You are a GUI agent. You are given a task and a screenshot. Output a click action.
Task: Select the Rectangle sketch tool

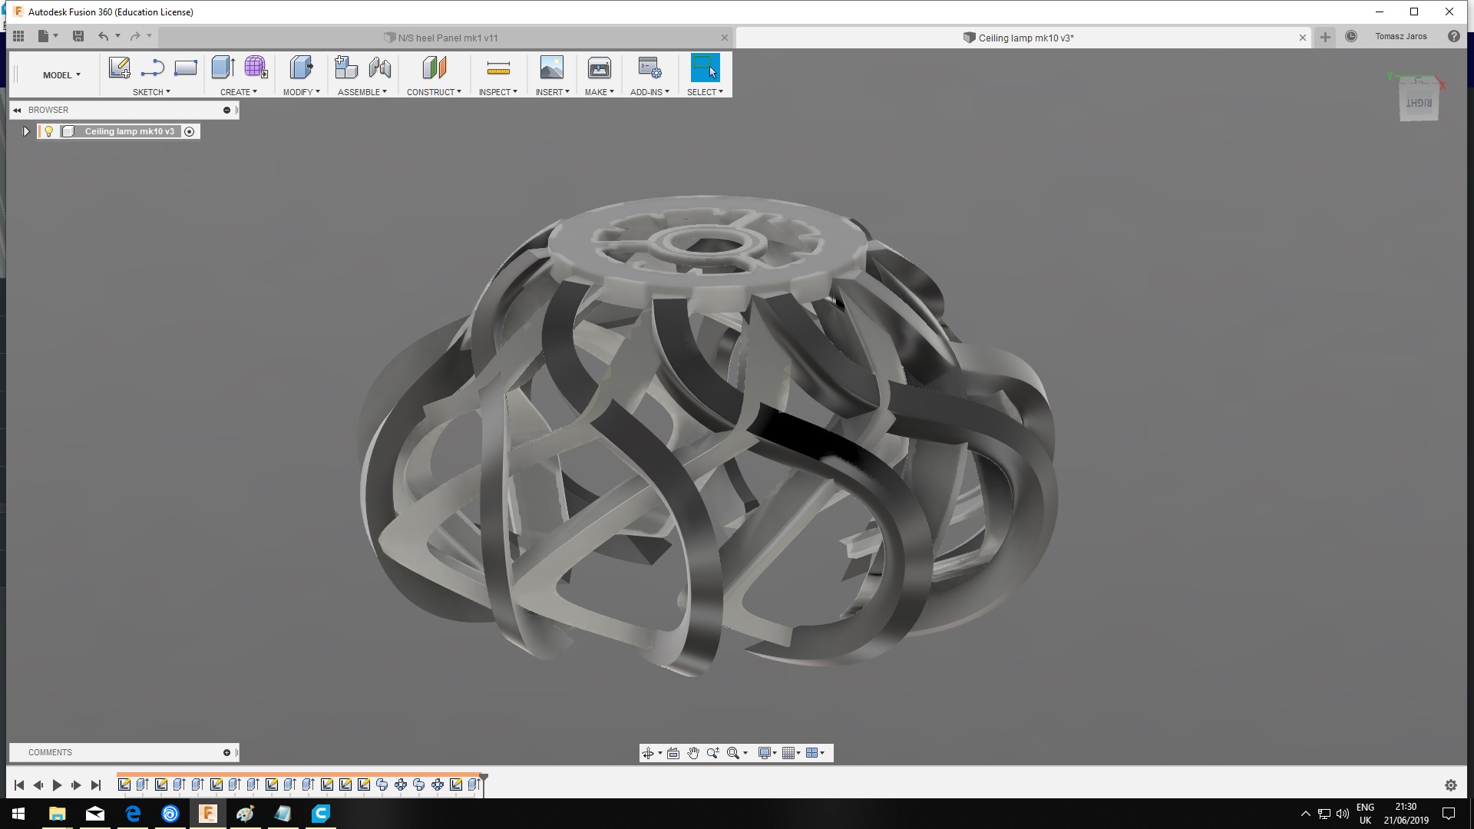pos(186,68)
